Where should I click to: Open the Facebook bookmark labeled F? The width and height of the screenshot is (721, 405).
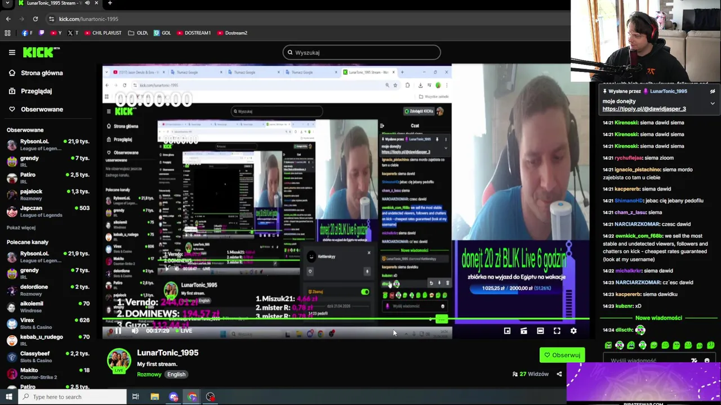[27, 33]
